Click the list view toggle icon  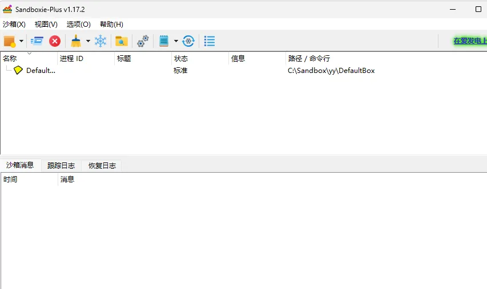click(x=210, y=41)
